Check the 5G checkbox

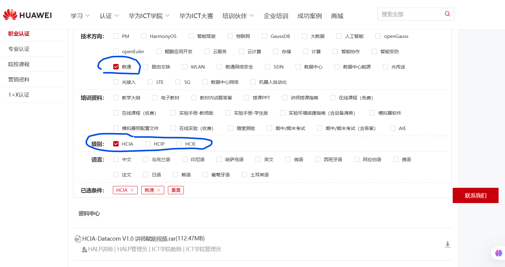178,82
